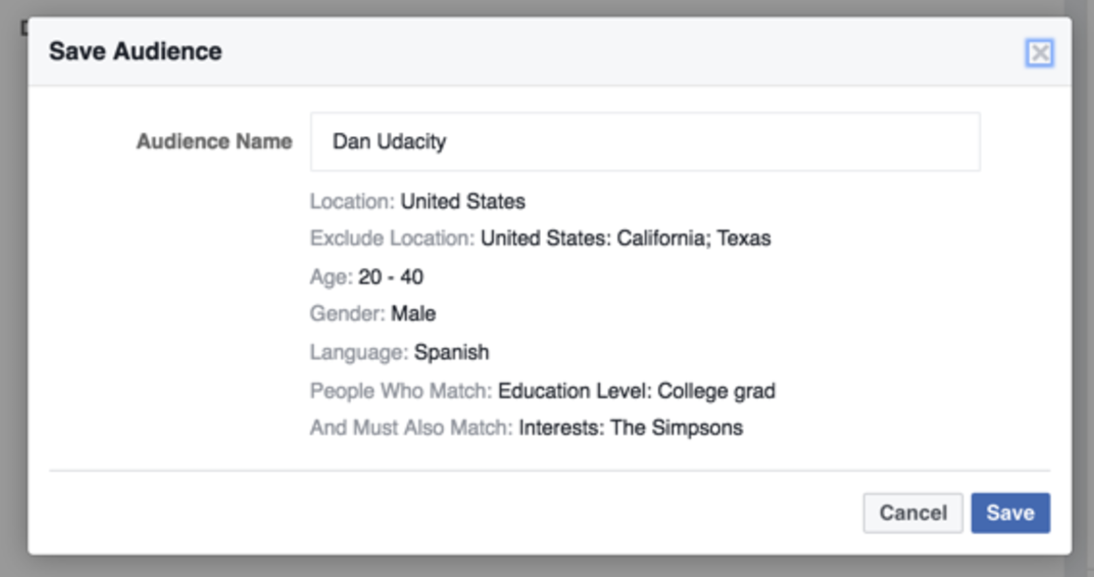Click the Exclude Location label
1094x577 pixels.
click(x=392, y=238)
